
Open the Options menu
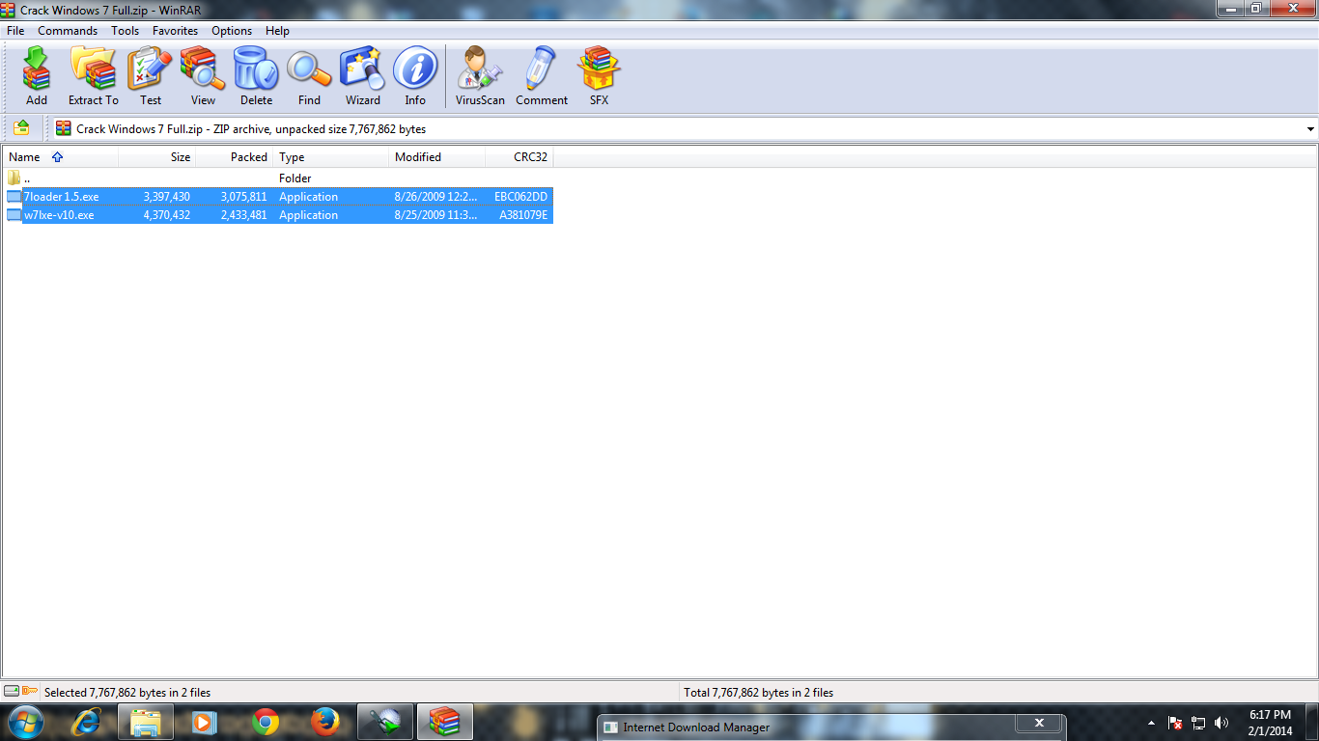pos(232,31)
